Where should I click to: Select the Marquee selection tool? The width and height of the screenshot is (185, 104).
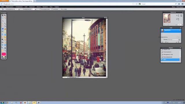click(3, 18)
